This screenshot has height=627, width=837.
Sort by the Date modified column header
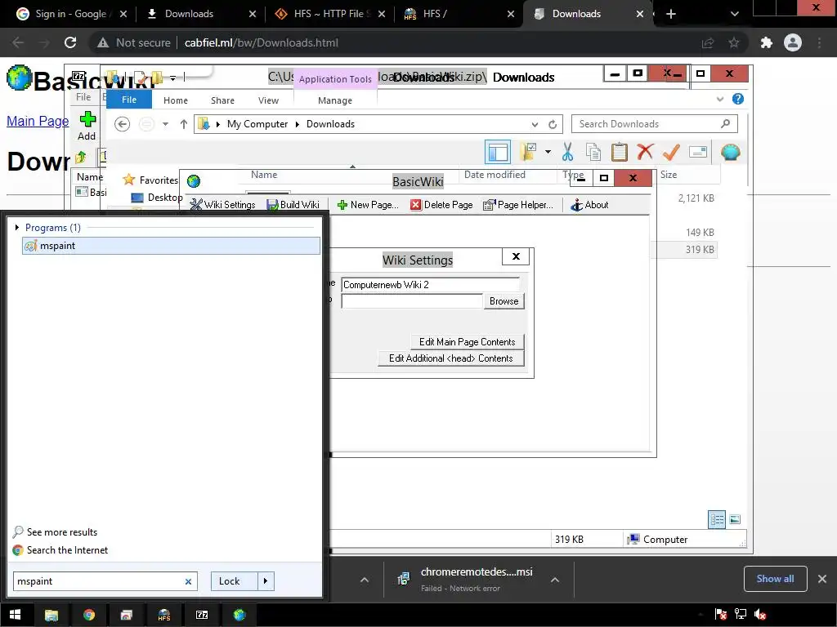[x=495, y=175]
